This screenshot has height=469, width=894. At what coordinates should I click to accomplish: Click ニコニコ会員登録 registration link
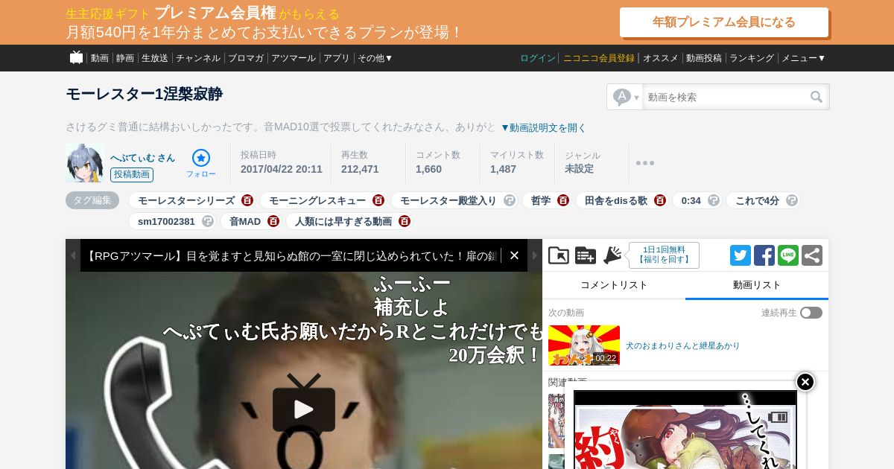(x=599, y=58)
